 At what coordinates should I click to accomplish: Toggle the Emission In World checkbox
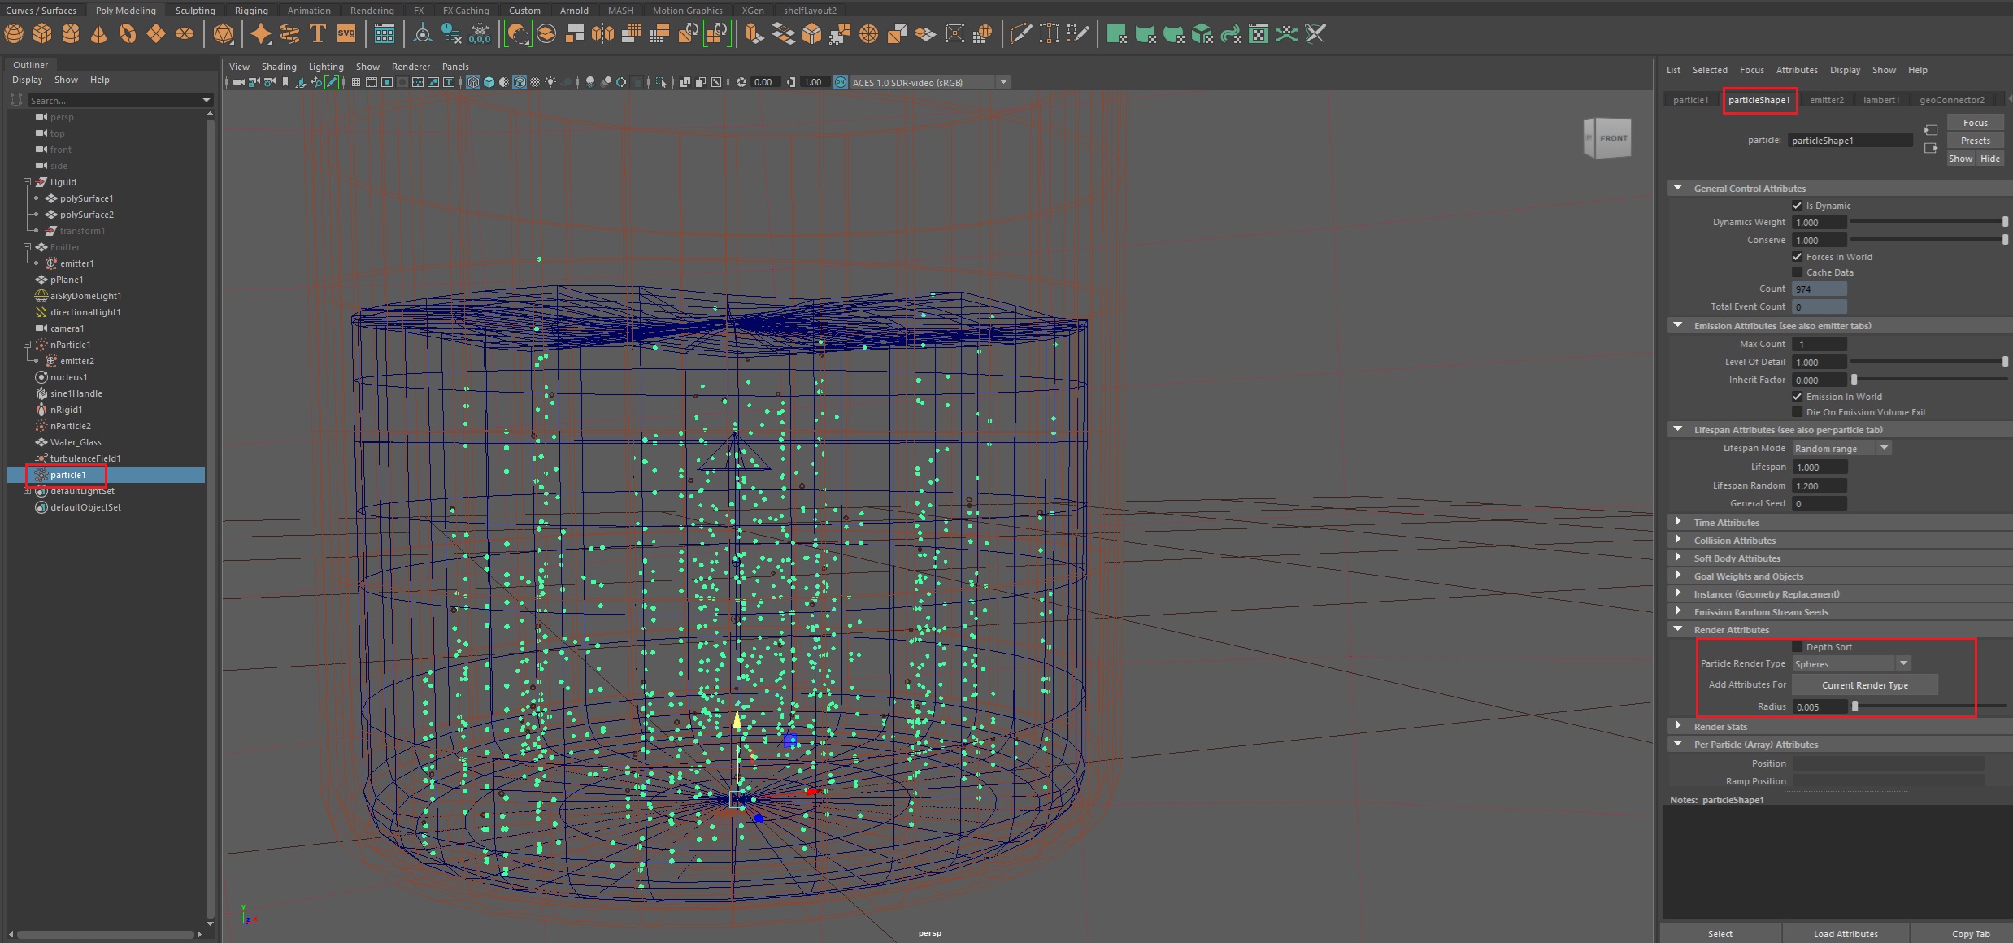tap(1798, 397)
